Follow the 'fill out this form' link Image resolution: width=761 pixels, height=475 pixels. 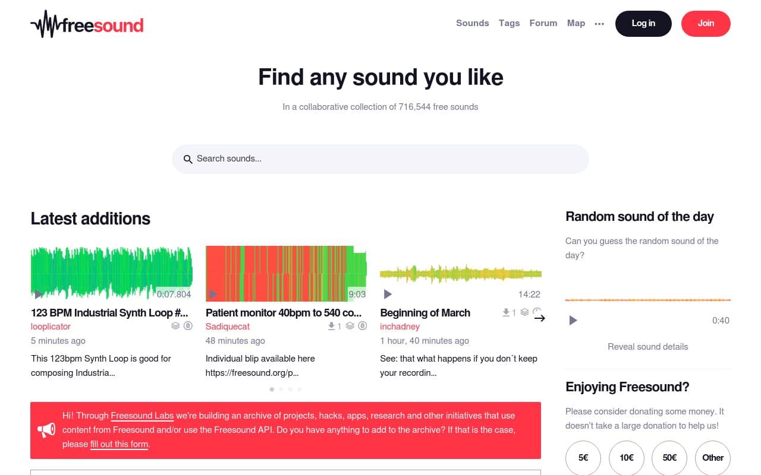(x=119, y=444)
